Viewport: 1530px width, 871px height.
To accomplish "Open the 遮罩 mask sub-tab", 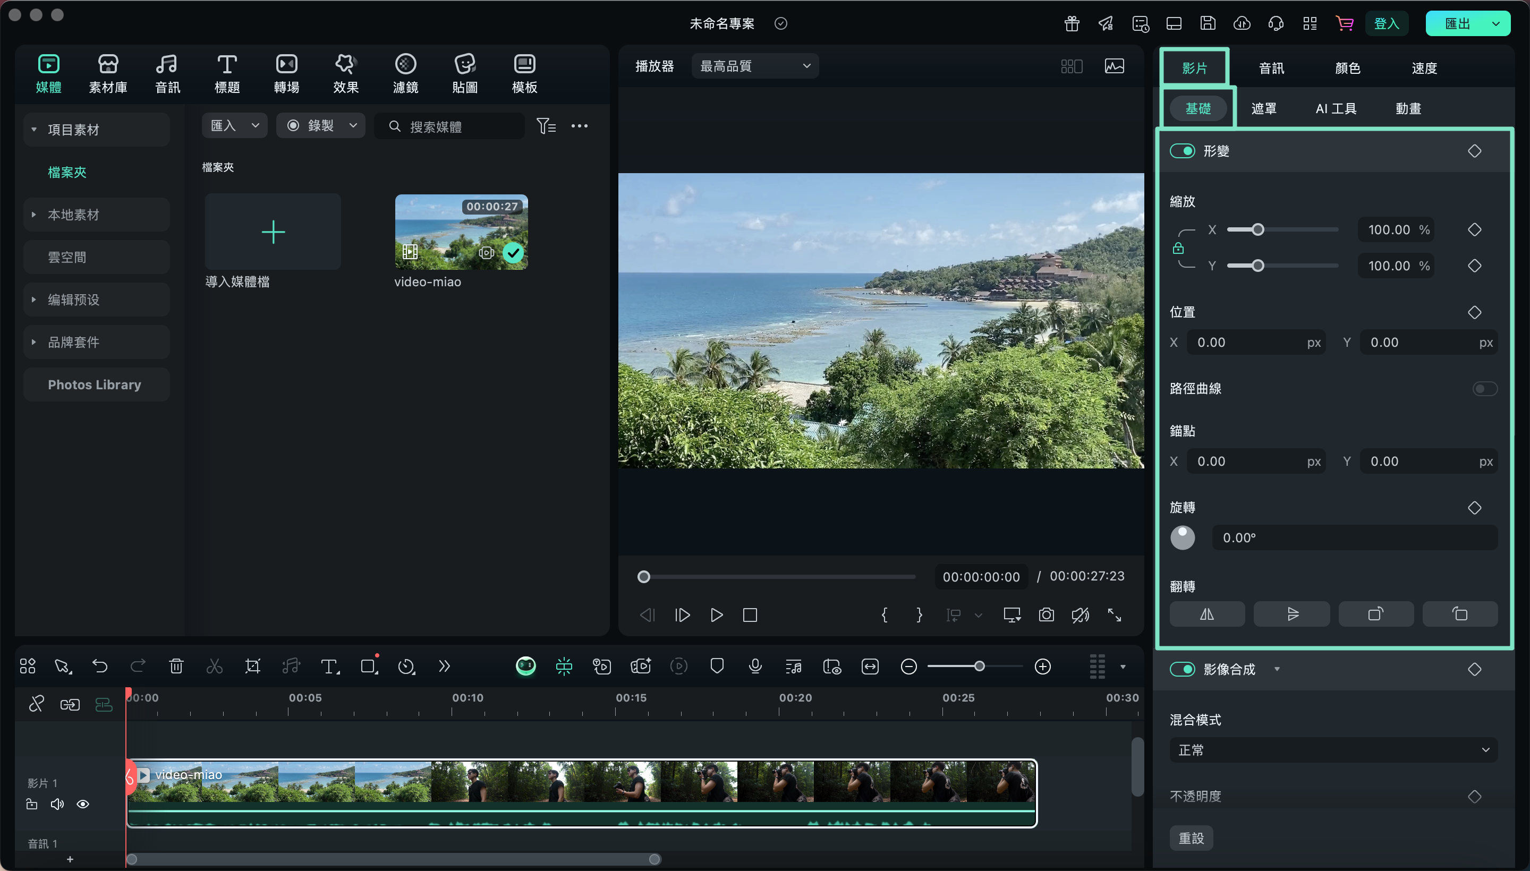I will coord(1263,109).
